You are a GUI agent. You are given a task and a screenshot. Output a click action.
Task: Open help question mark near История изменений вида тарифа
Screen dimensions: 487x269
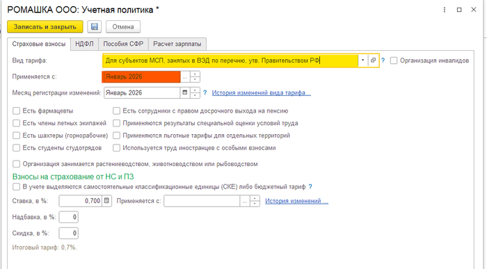click(x=205, y=92)
